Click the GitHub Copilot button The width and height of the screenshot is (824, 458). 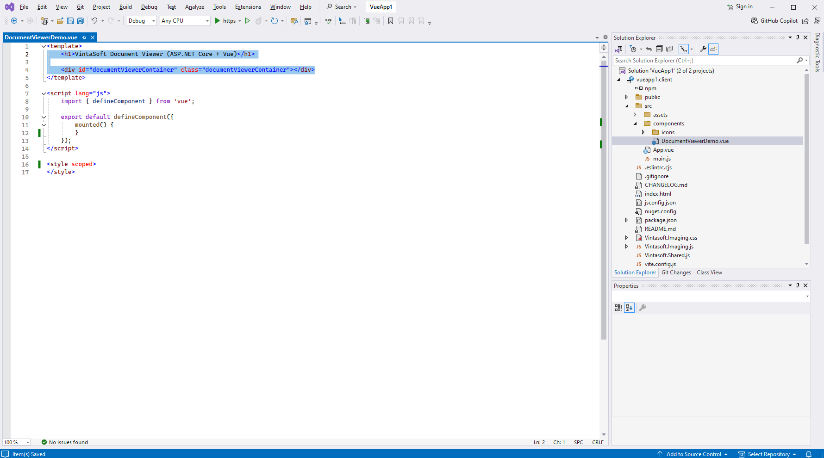(774, 21)
